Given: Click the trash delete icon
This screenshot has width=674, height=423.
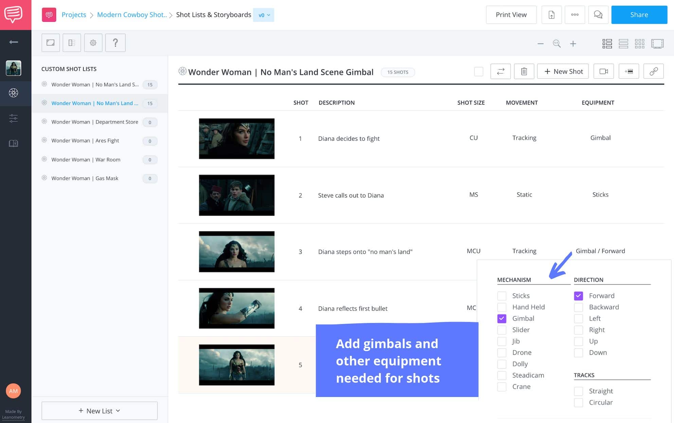Looking at the screenshot, I should pos(524,71).
